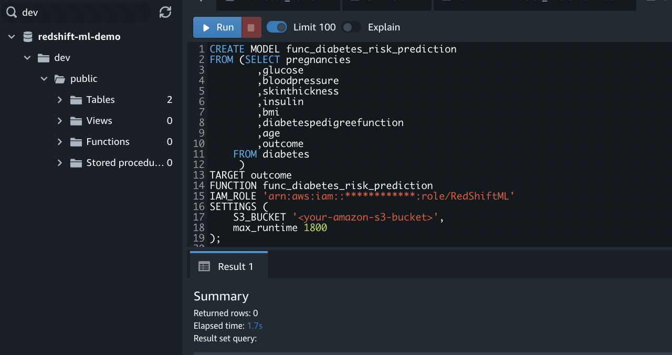
Task: Click the max_runtime 1800 value
Action: (315, 227)
